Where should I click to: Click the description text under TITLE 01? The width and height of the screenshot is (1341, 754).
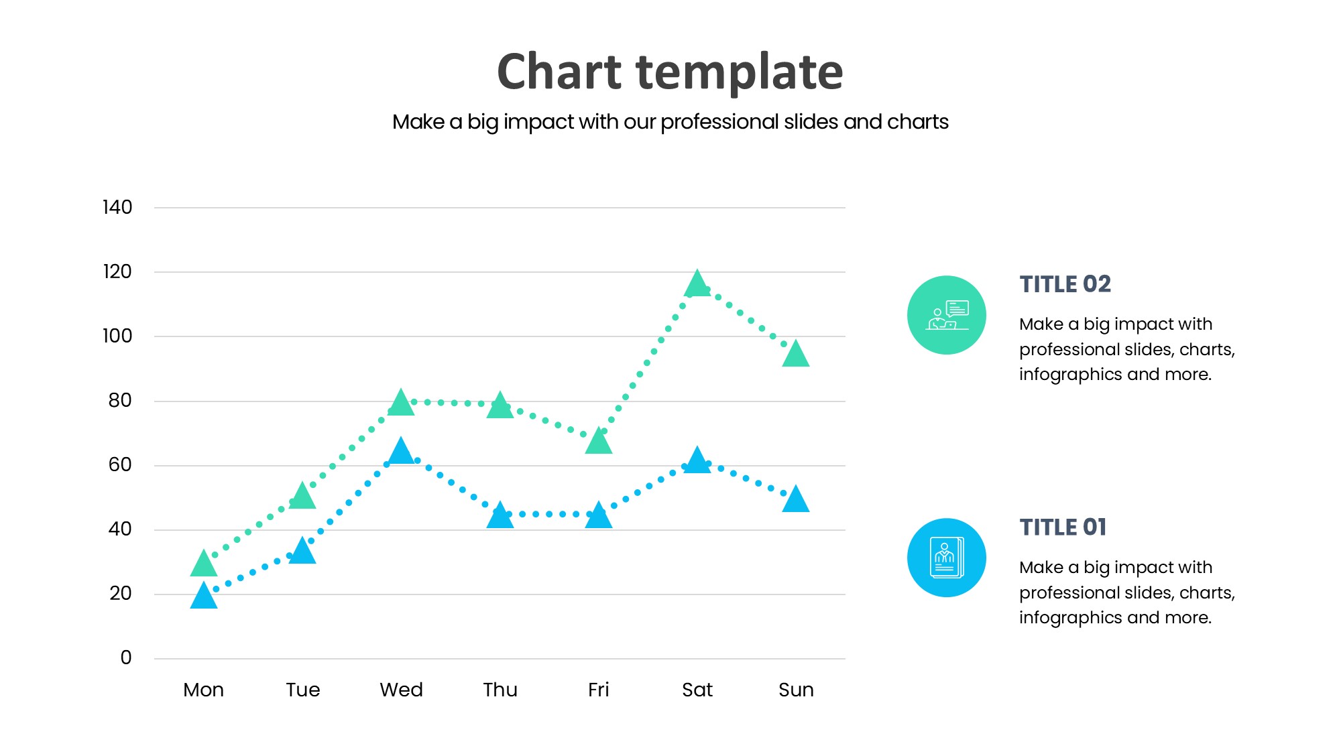pyautogui.click(x=1126, y=592)
